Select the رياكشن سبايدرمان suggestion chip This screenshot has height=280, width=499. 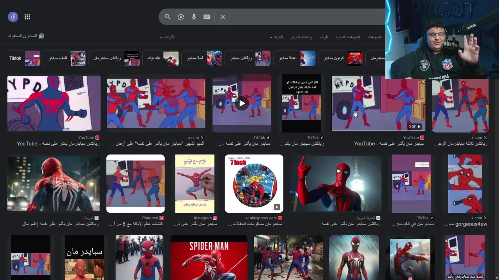click(114, 58)
